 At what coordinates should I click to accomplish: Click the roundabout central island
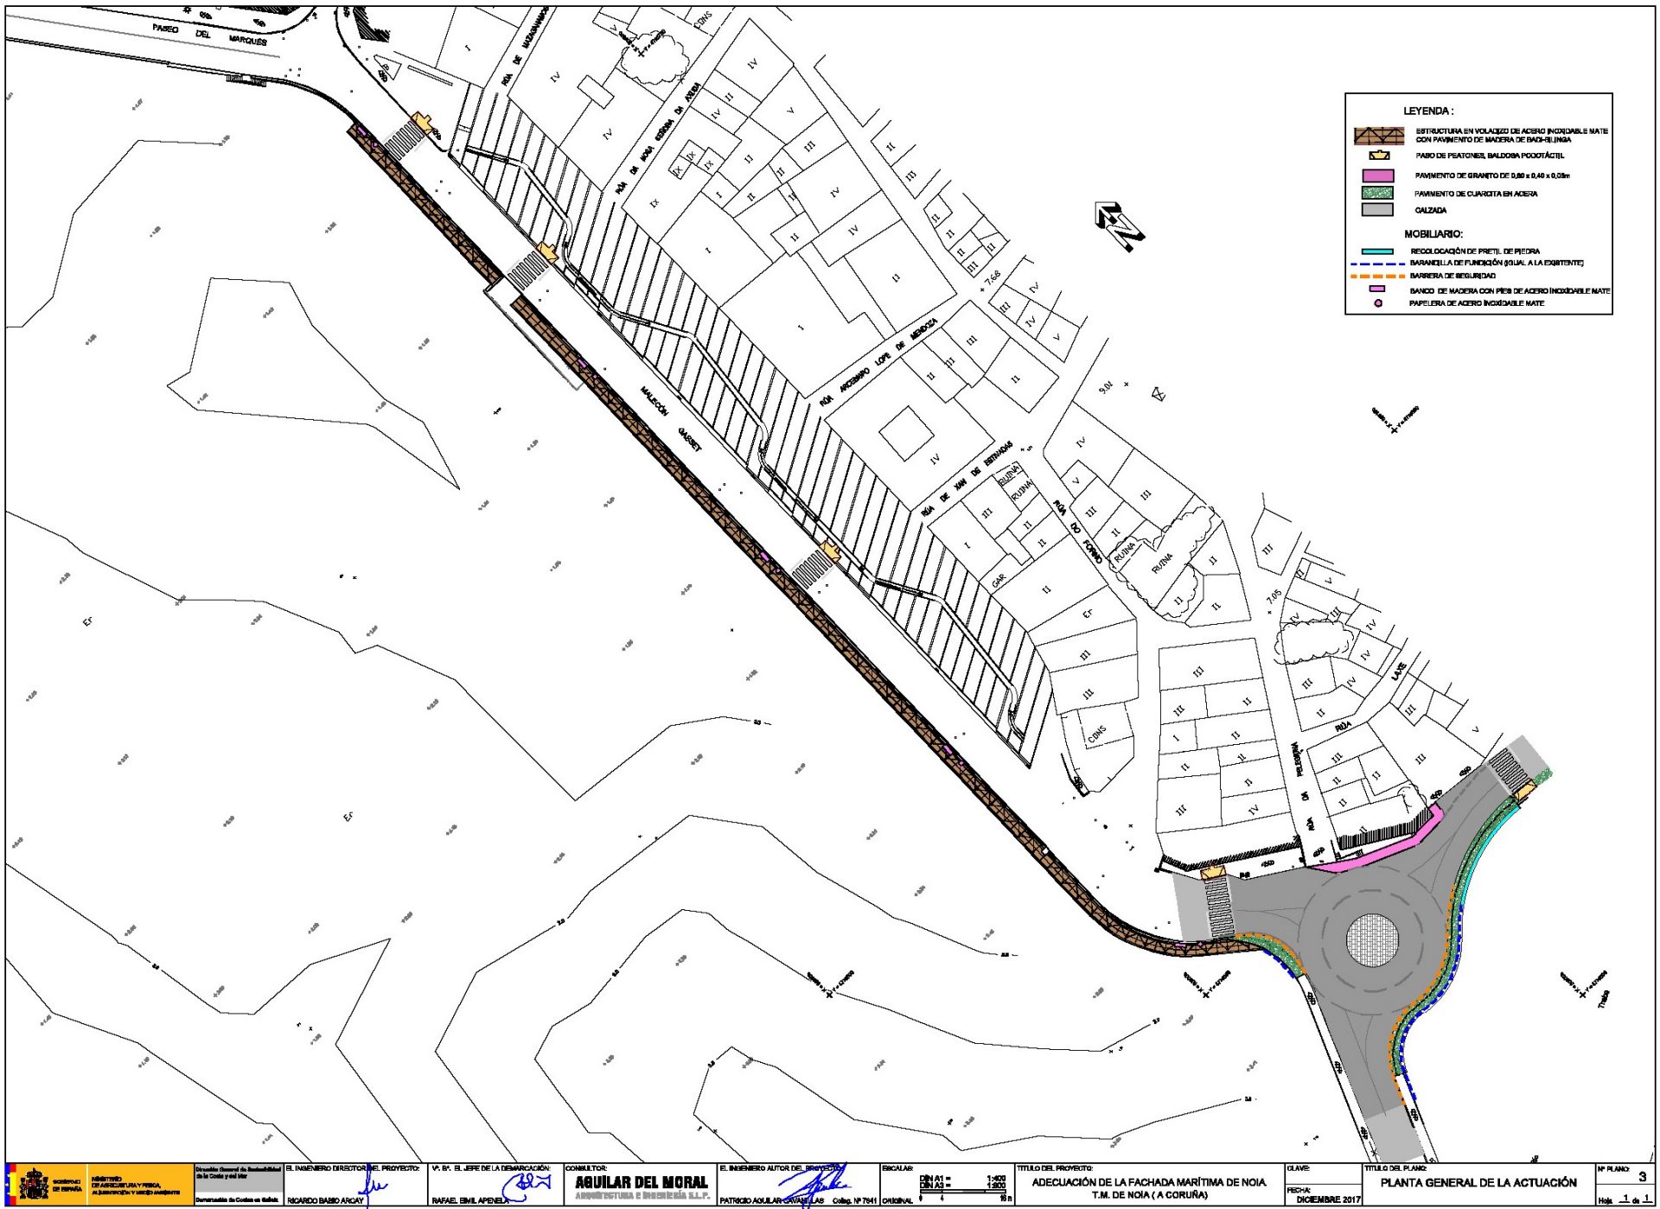pos(1372,941)
